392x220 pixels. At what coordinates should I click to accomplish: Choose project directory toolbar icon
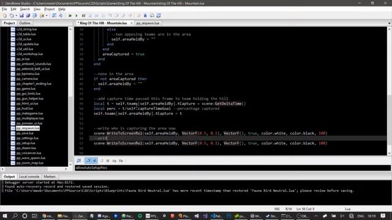pyautogui.click(x=42, y=16)
